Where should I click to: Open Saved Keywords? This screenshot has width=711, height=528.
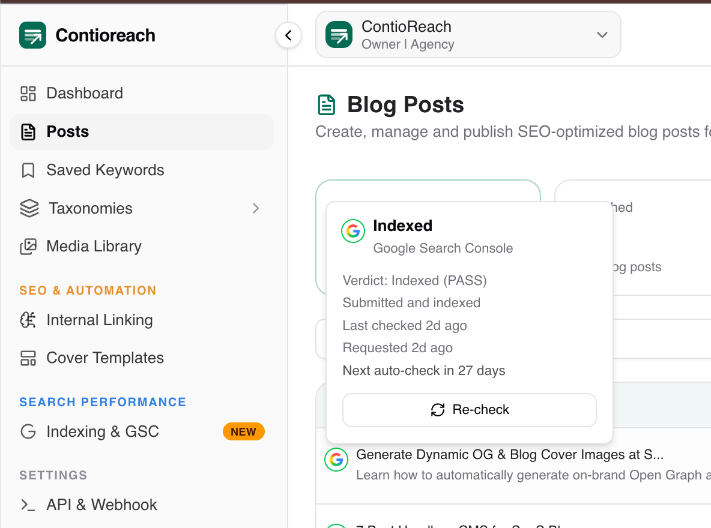point(142,170)
